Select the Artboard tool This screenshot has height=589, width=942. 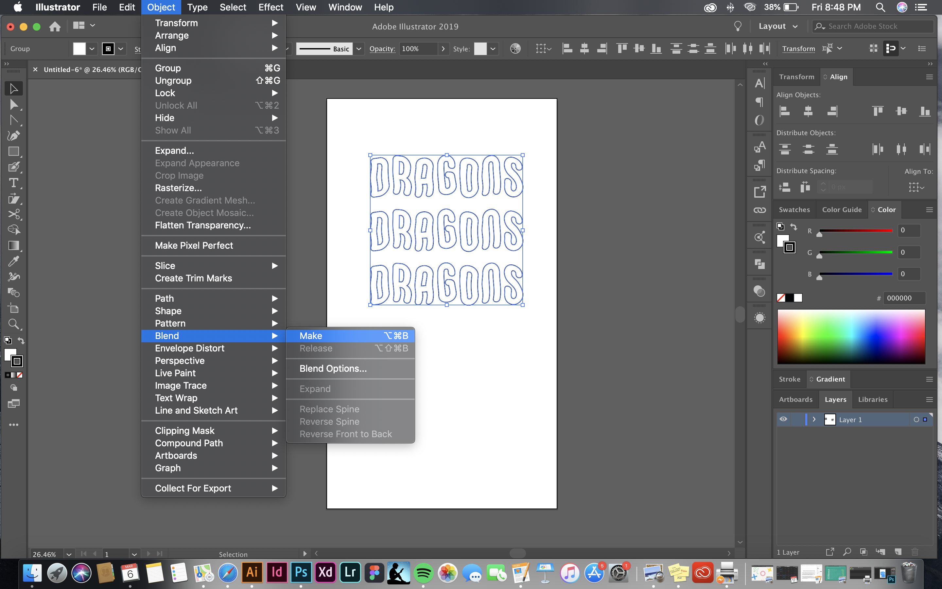(14, 308)
